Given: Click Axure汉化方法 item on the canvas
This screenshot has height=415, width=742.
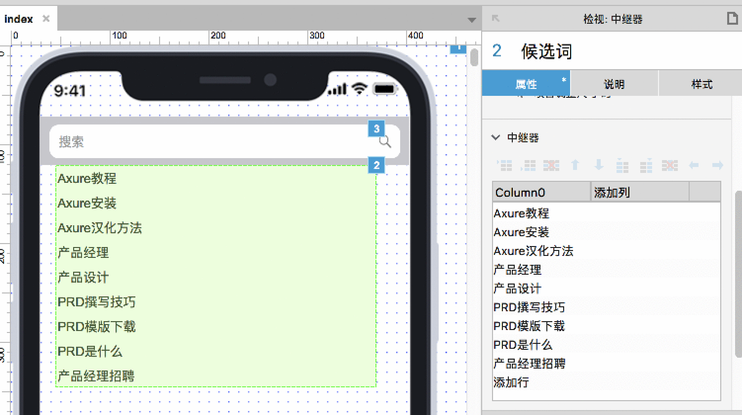Looking at the screenshot, I should pyautogui.click(x=100, y=228).
